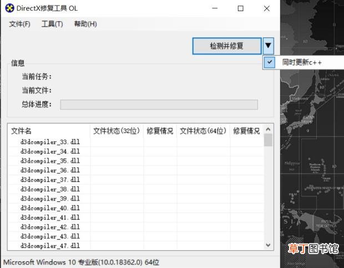The image size is (344, 268).
Task: Open the 帮助(H) menu
Action: point(85,24)
